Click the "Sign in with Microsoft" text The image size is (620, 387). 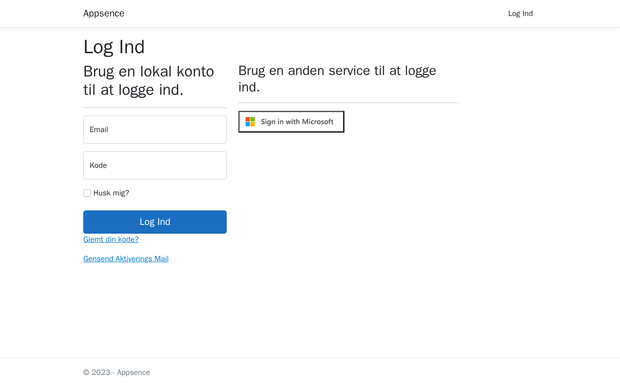[297, 122]
